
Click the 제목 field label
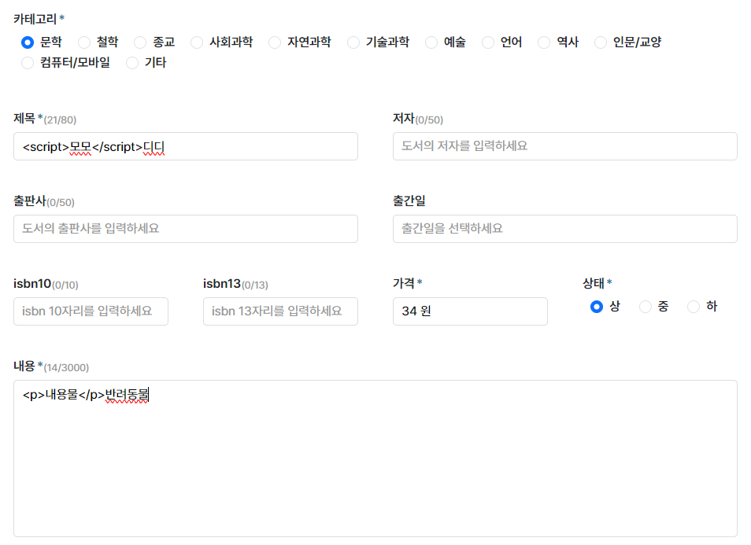coord(24,118)
